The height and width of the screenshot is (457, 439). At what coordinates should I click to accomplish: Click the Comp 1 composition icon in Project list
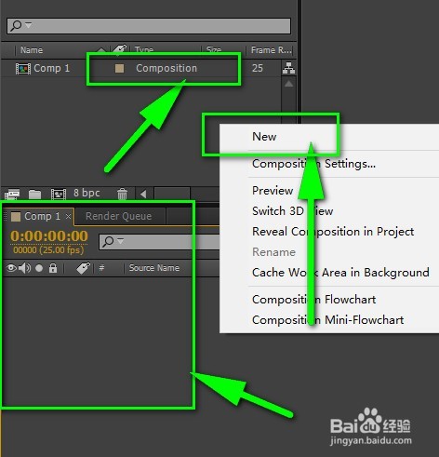point(23,69)
